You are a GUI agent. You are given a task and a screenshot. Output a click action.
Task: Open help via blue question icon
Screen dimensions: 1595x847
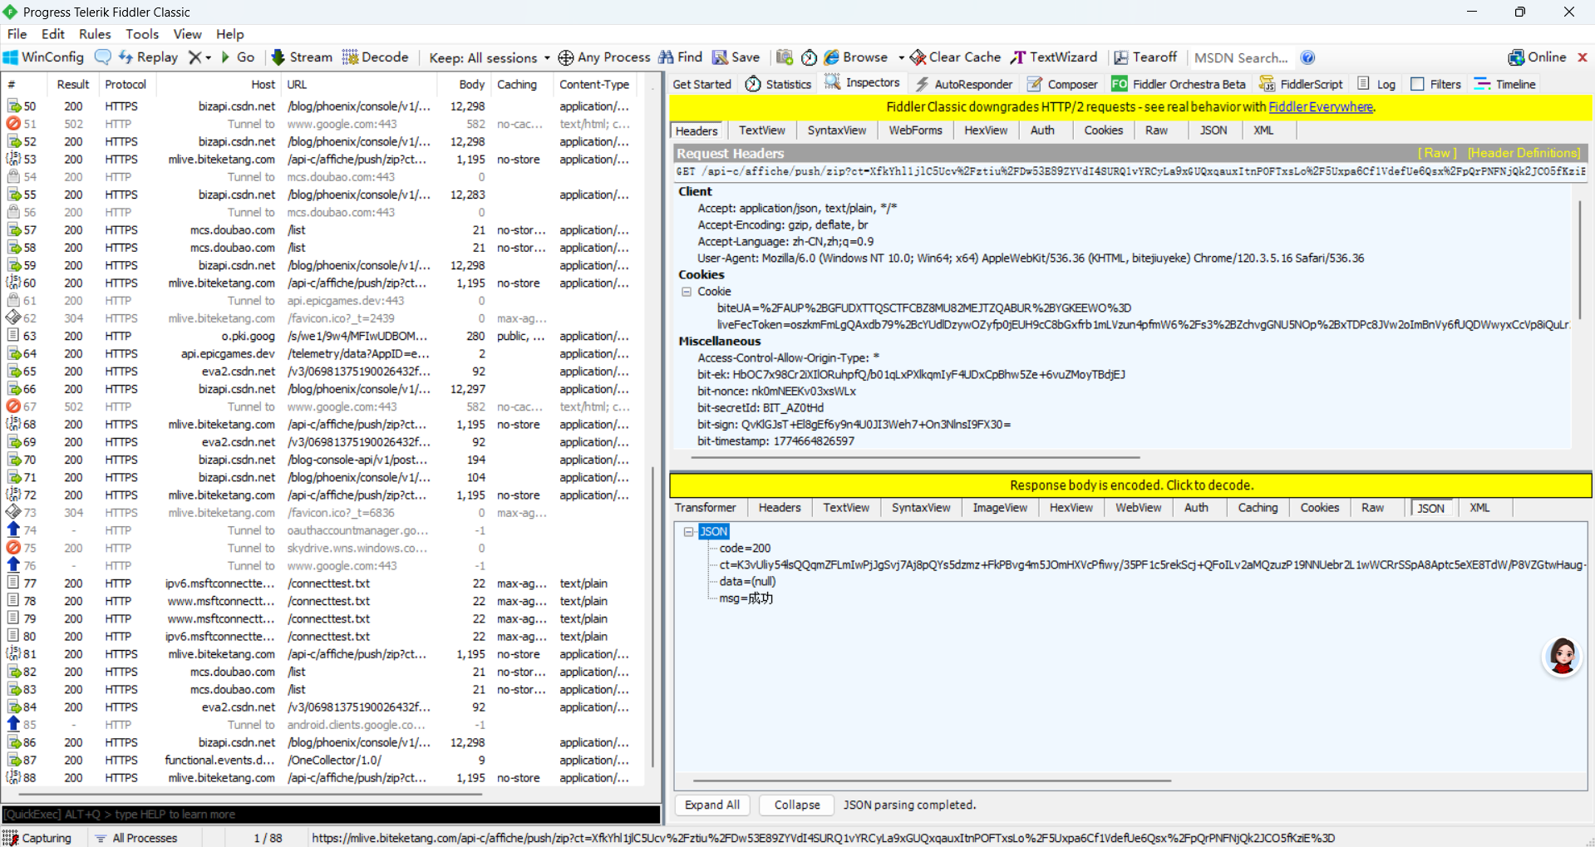click(x=1307, y=57)
